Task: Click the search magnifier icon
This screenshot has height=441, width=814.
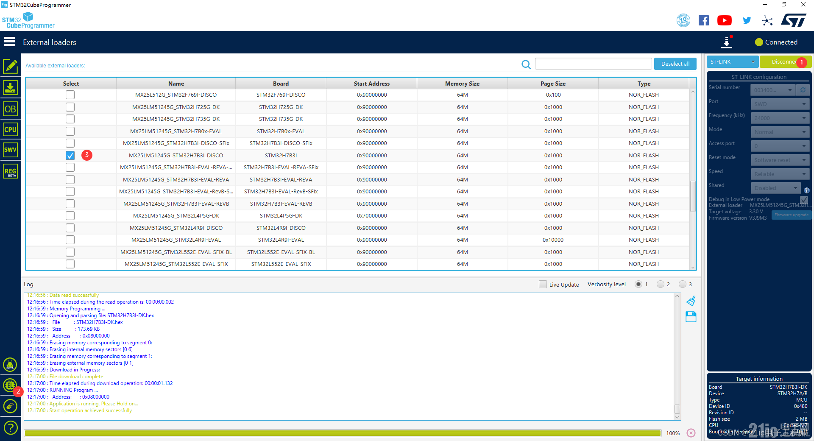Action: tap(526, 64)
